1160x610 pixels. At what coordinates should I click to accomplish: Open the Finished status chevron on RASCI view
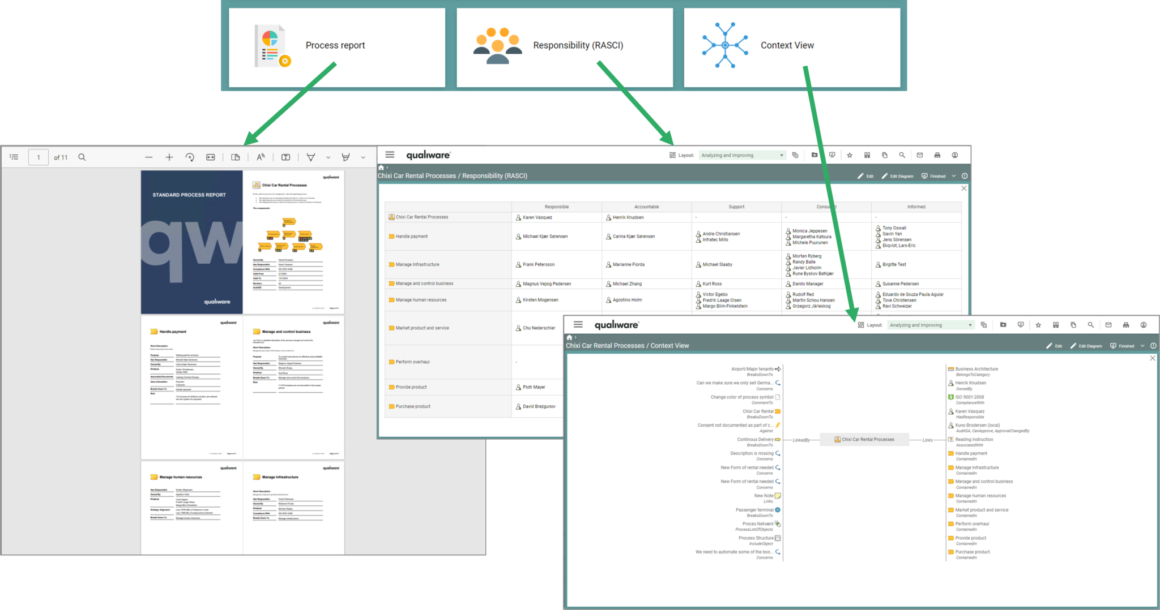[x=954, y=175]
